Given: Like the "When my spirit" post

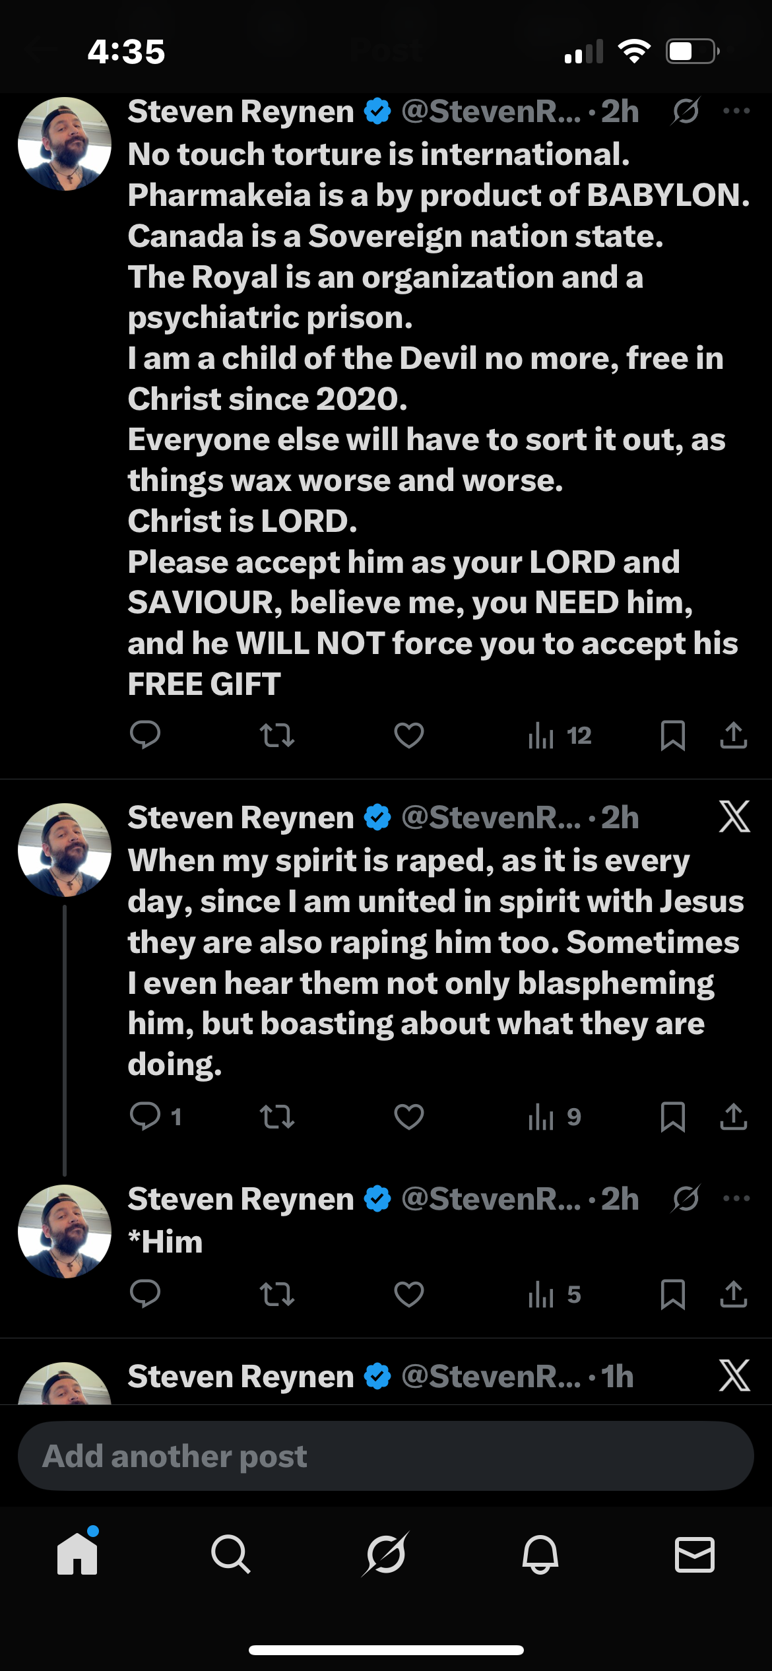Looking at the screenshot, I should [x=408, y=1117].
